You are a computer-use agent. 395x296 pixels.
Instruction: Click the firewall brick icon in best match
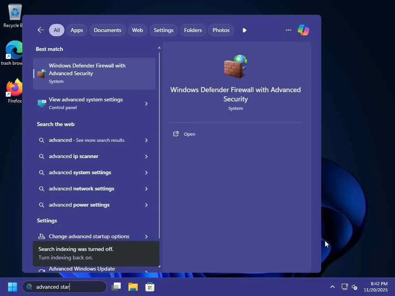(x=42, y=73)
